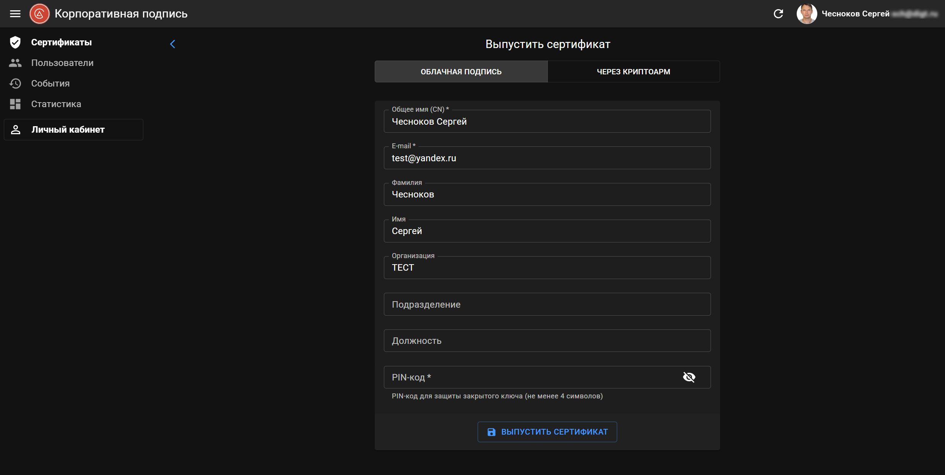Focus the E-mail field with test@yandex.ru
This screenshot has width=945, height=475.
(547, 158)
